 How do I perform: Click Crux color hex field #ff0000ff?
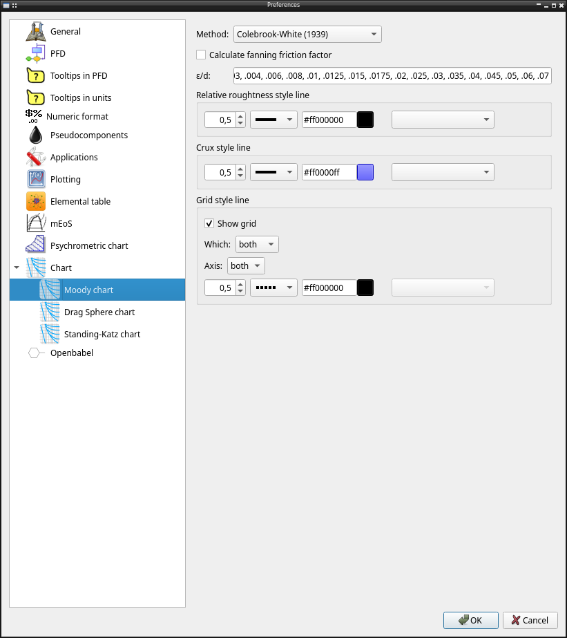pos(329,172)
